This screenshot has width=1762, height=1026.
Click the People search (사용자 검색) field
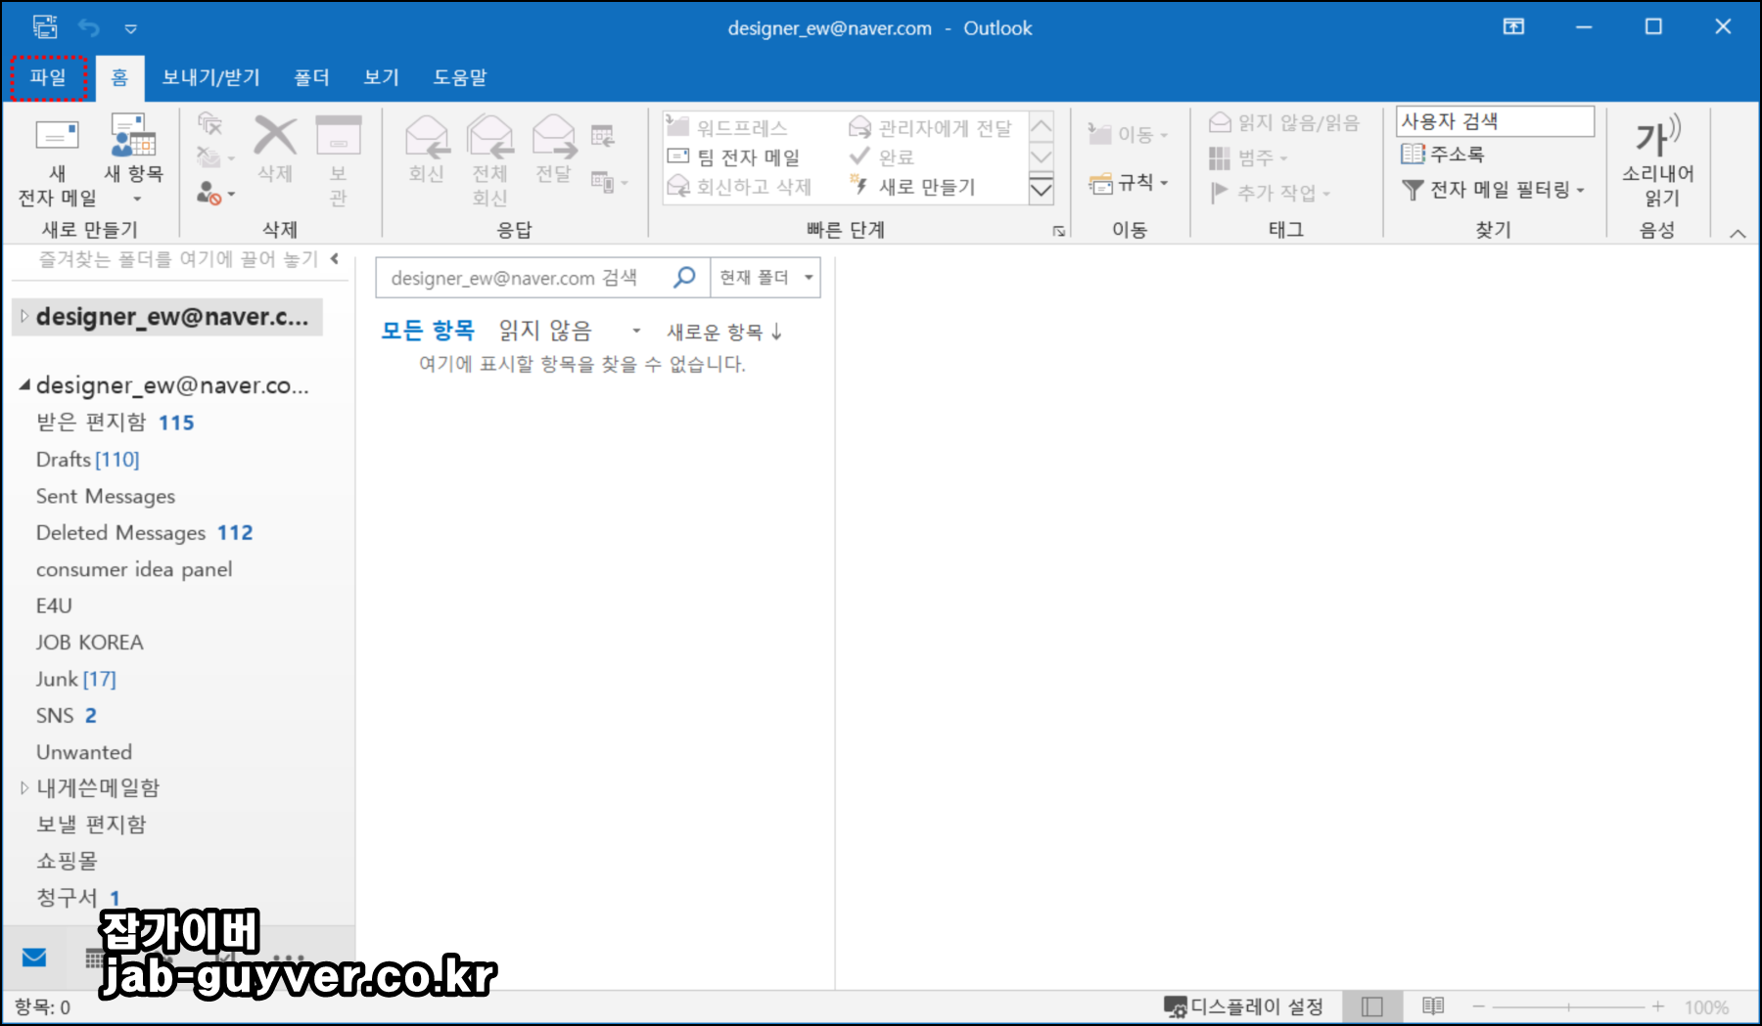[x=1495, y=121]
